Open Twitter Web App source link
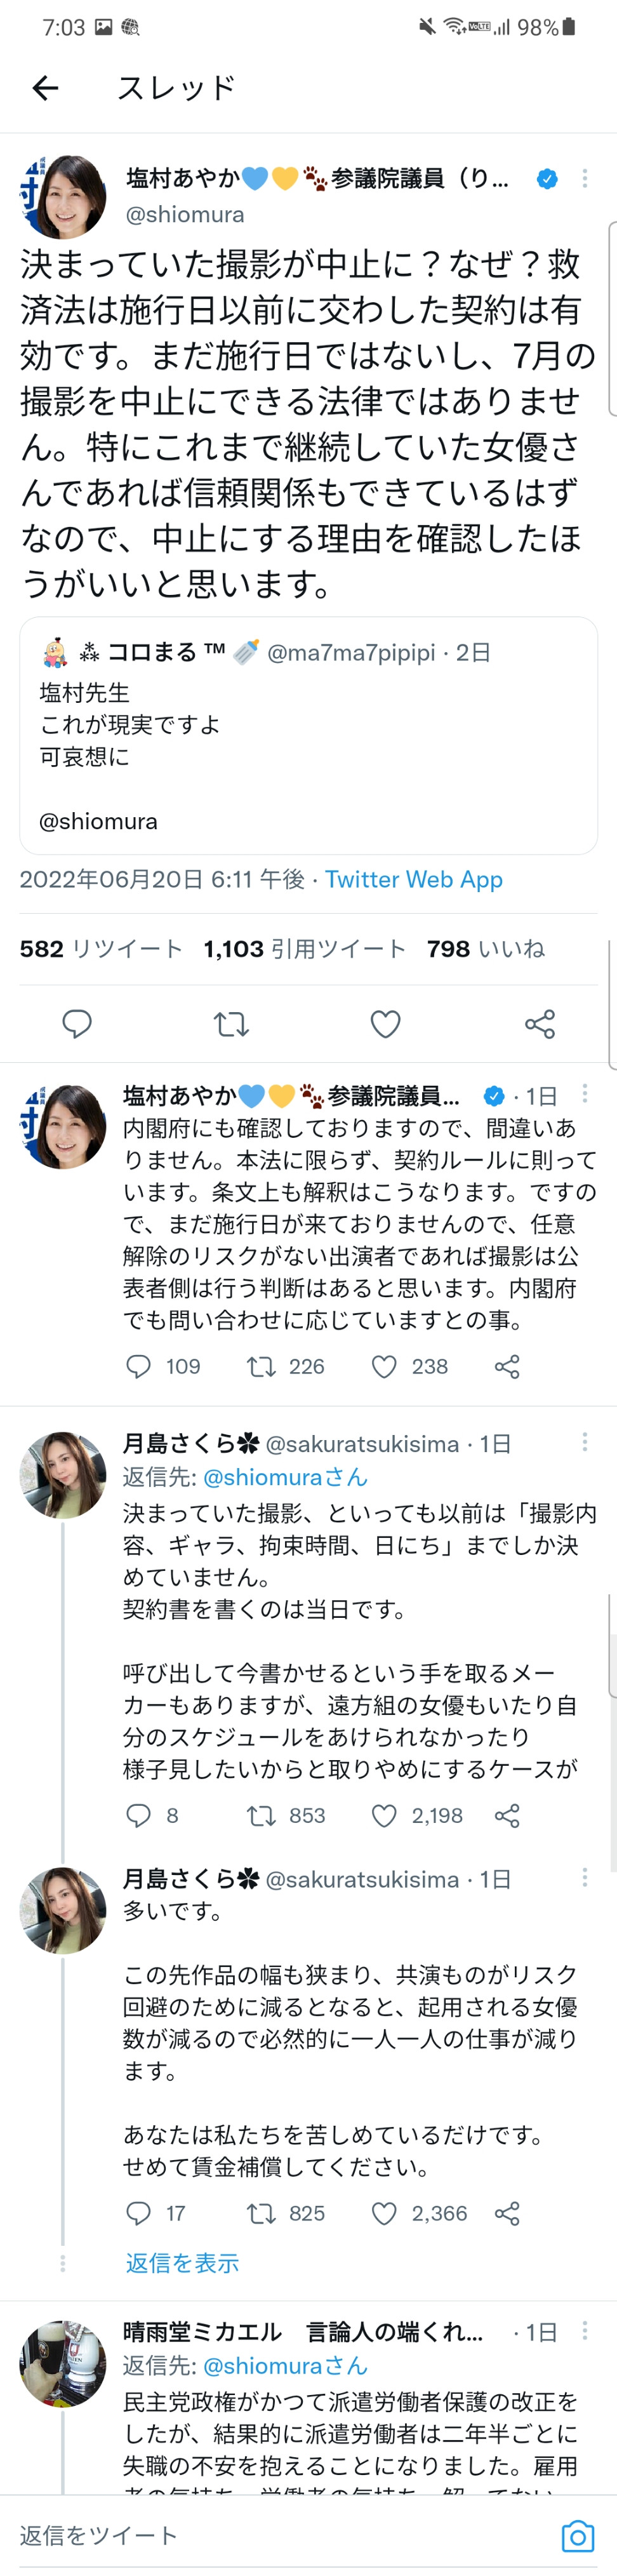This screenshot has height=2576, width=617. coord(413,879)
